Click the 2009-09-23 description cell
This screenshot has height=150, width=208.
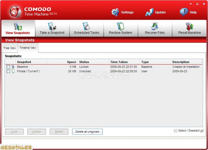coord(180,71)
